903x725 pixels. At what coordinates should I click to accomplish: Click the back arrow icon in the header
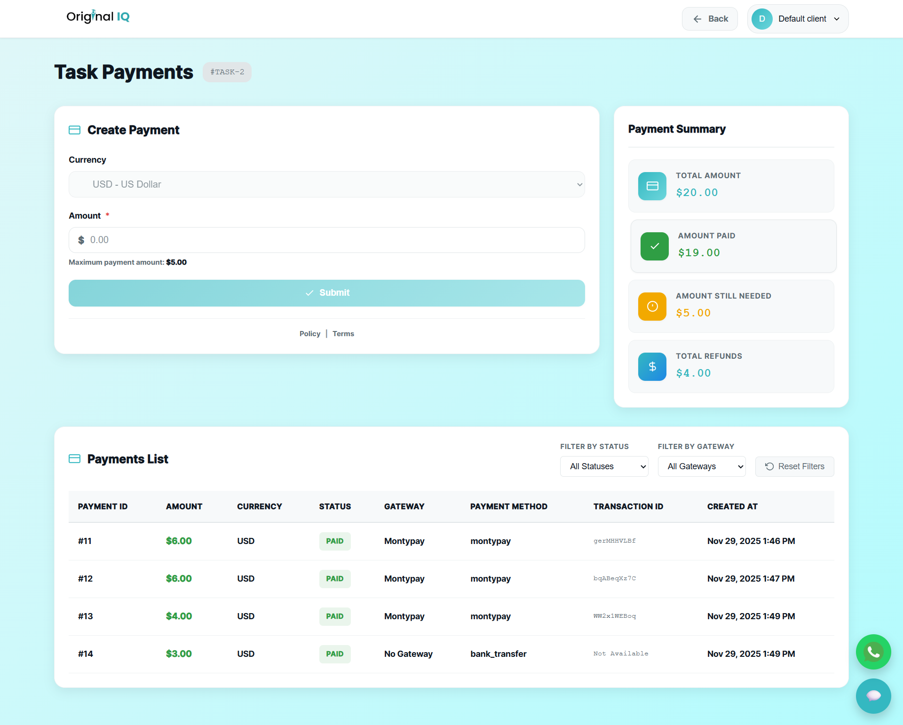click(698, 19)
